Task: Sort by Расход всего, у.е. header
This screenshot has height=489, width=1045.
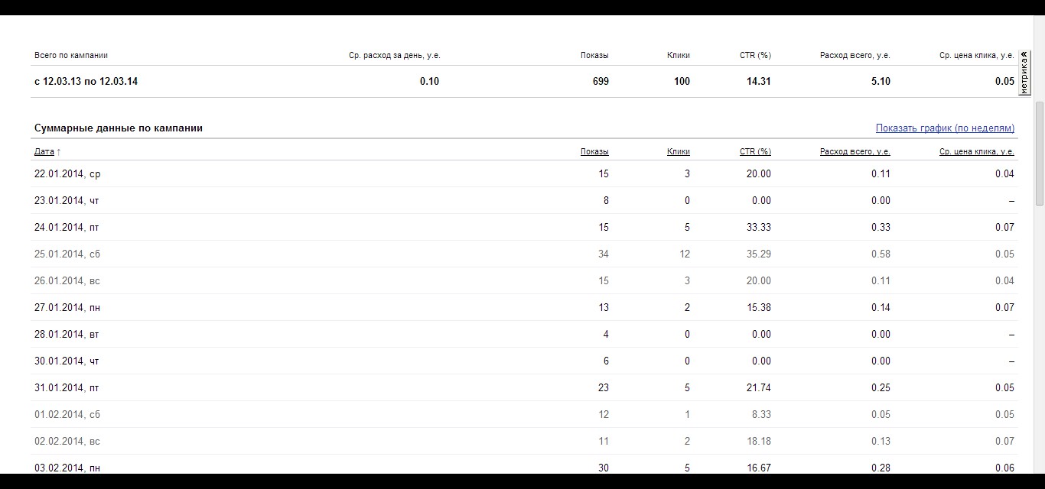Action: coord(855,151)
